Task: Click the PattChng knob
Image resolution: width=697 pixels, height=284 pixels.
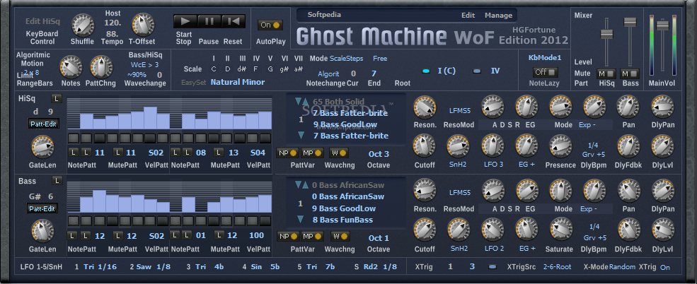Action: point(101,67)
